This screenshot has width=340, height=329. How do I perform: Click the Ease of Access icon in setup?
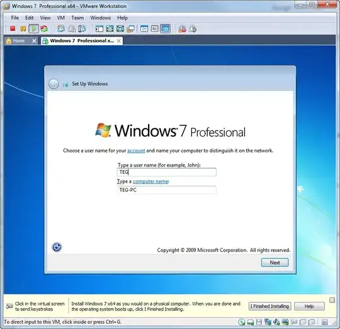click(57, 247)
